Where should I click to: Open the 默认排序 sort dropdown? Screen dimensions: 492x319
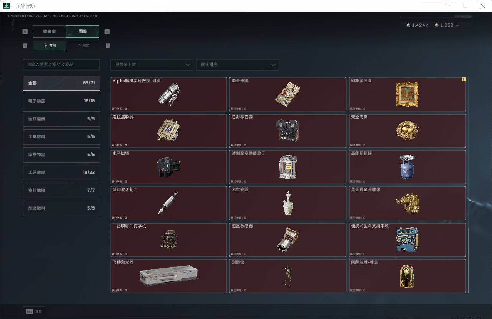click(238, 64)
